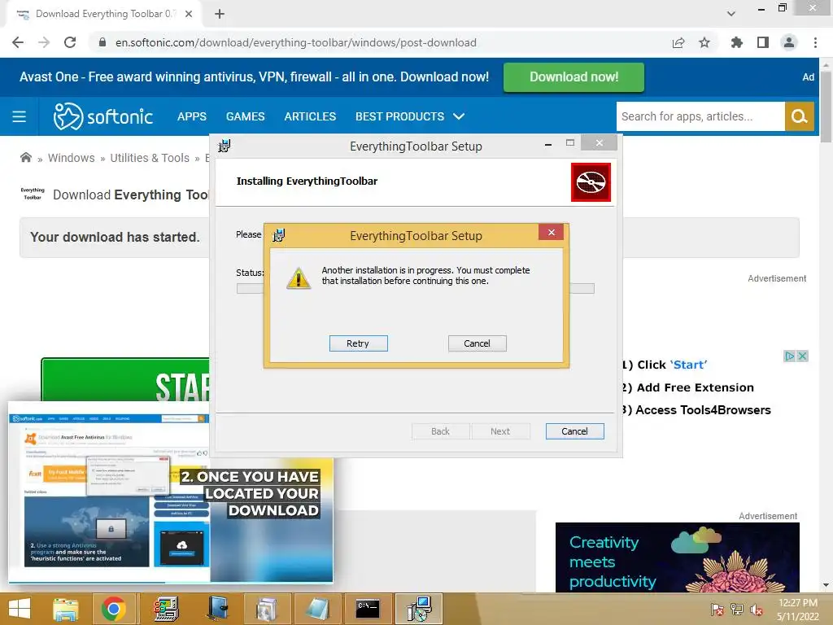Viewport: 833px width, 625px height.
Task: Close the Tools4Browsers ad X icon
Action: [x=803, y=356]
